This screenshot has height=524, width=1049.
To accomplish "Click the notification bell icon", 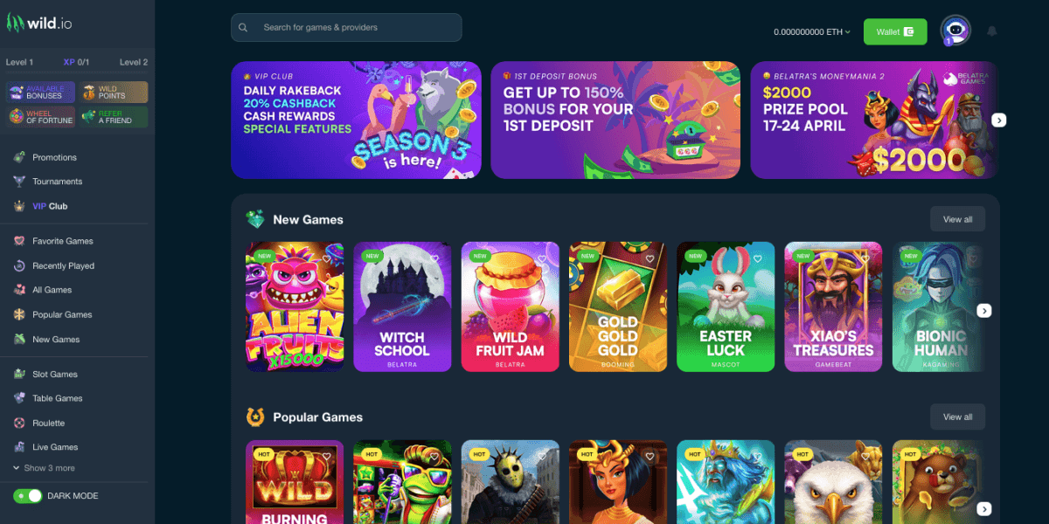I will 992,31.
